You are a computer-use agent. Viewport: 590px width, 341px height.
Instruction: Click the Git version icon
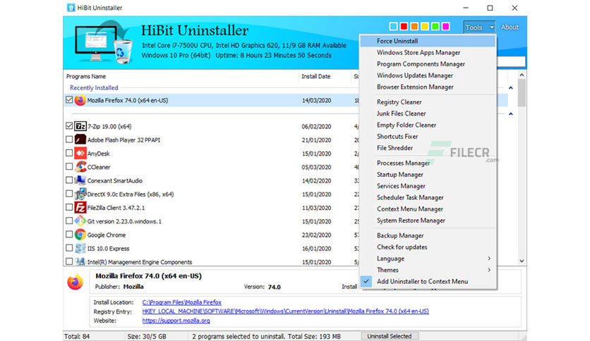point(80,221)
